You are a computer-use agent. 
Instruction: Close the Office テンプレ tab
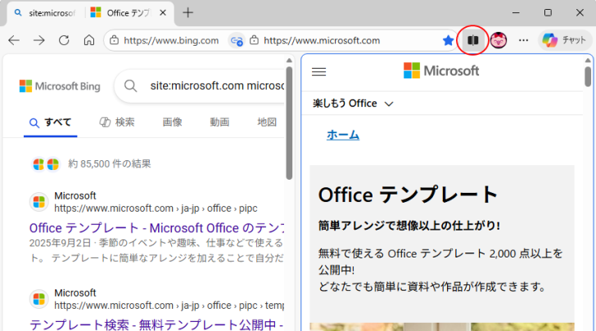[163, 13]
